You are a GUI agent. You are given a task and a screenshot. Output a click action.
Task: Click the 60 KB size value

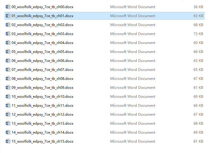coord(198,43)
